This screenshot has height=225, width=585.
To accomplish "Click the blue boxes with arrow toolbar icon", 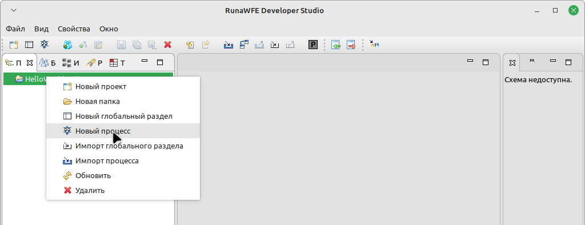I will pyautogui.click(x=244, y=45).
